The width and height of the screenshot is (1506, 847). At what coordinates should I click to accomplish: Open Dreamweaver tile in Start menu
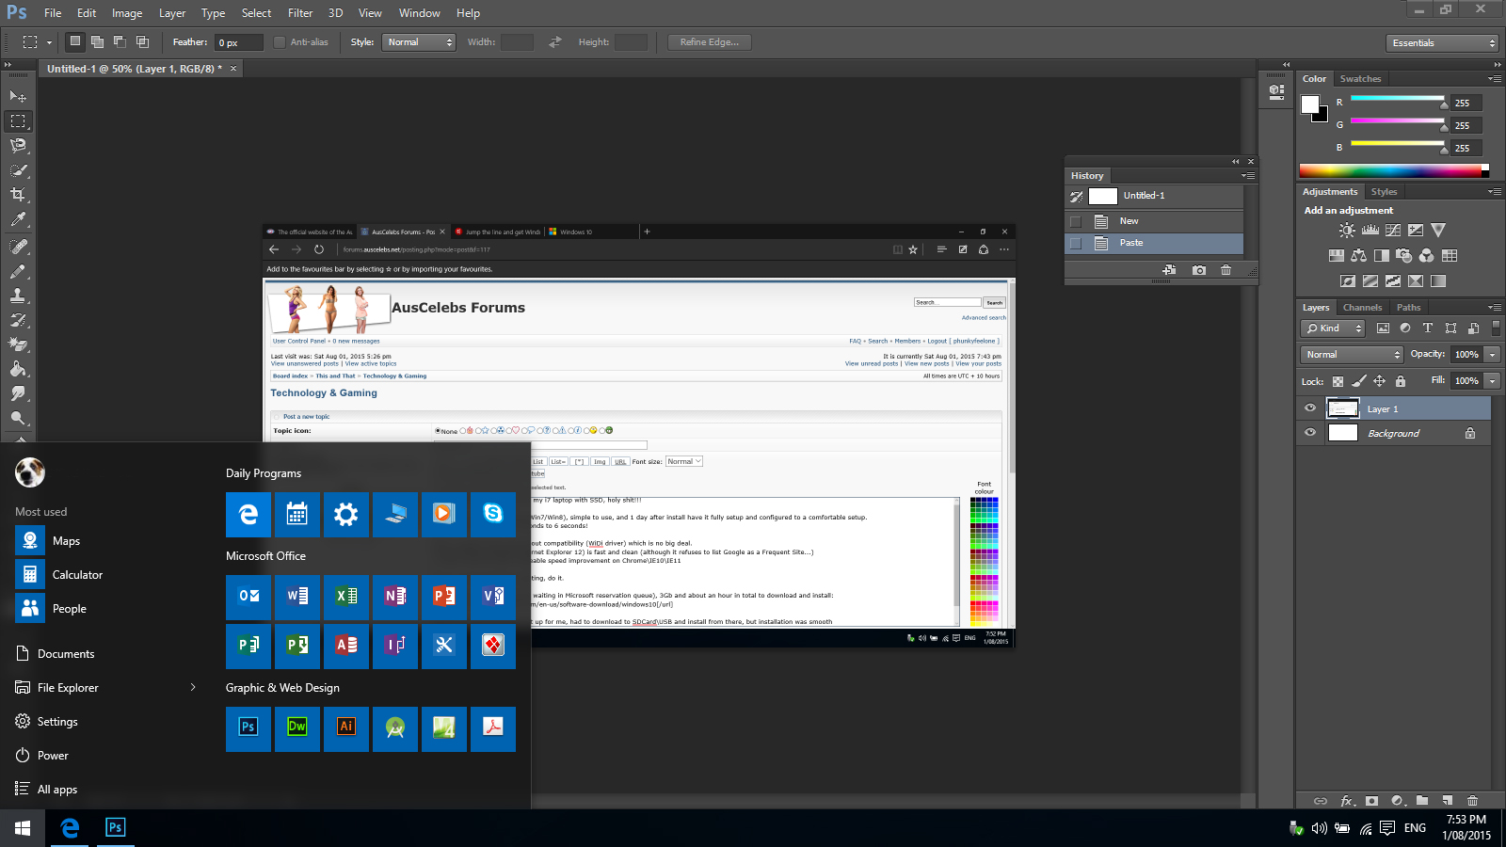pos(297,729)
